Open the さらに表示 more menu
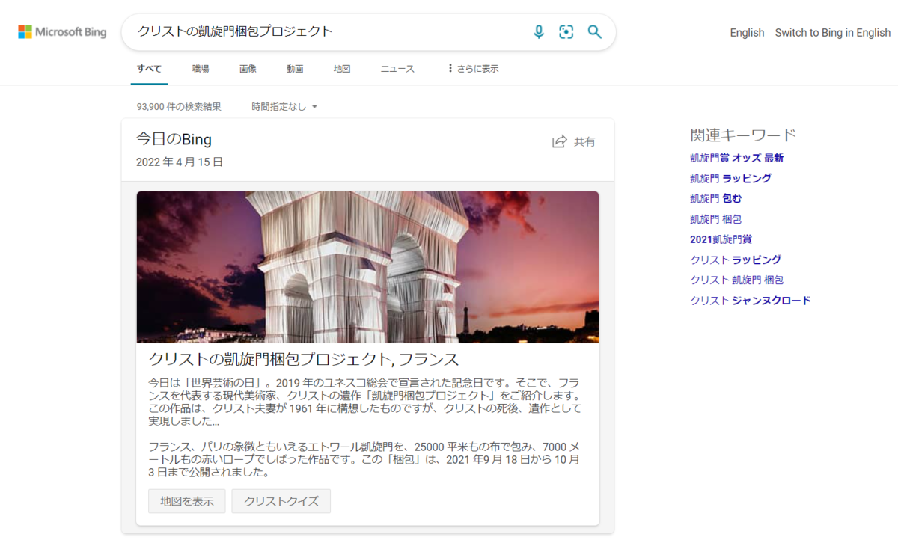The height and width of the screenshot is (540, 898). click(472, 68)
